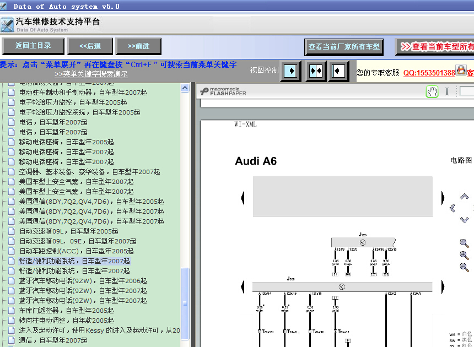474x347 pixels.
Task: Open 转向柱电动调整,自车款2005起
Action: tap(66, 321)
